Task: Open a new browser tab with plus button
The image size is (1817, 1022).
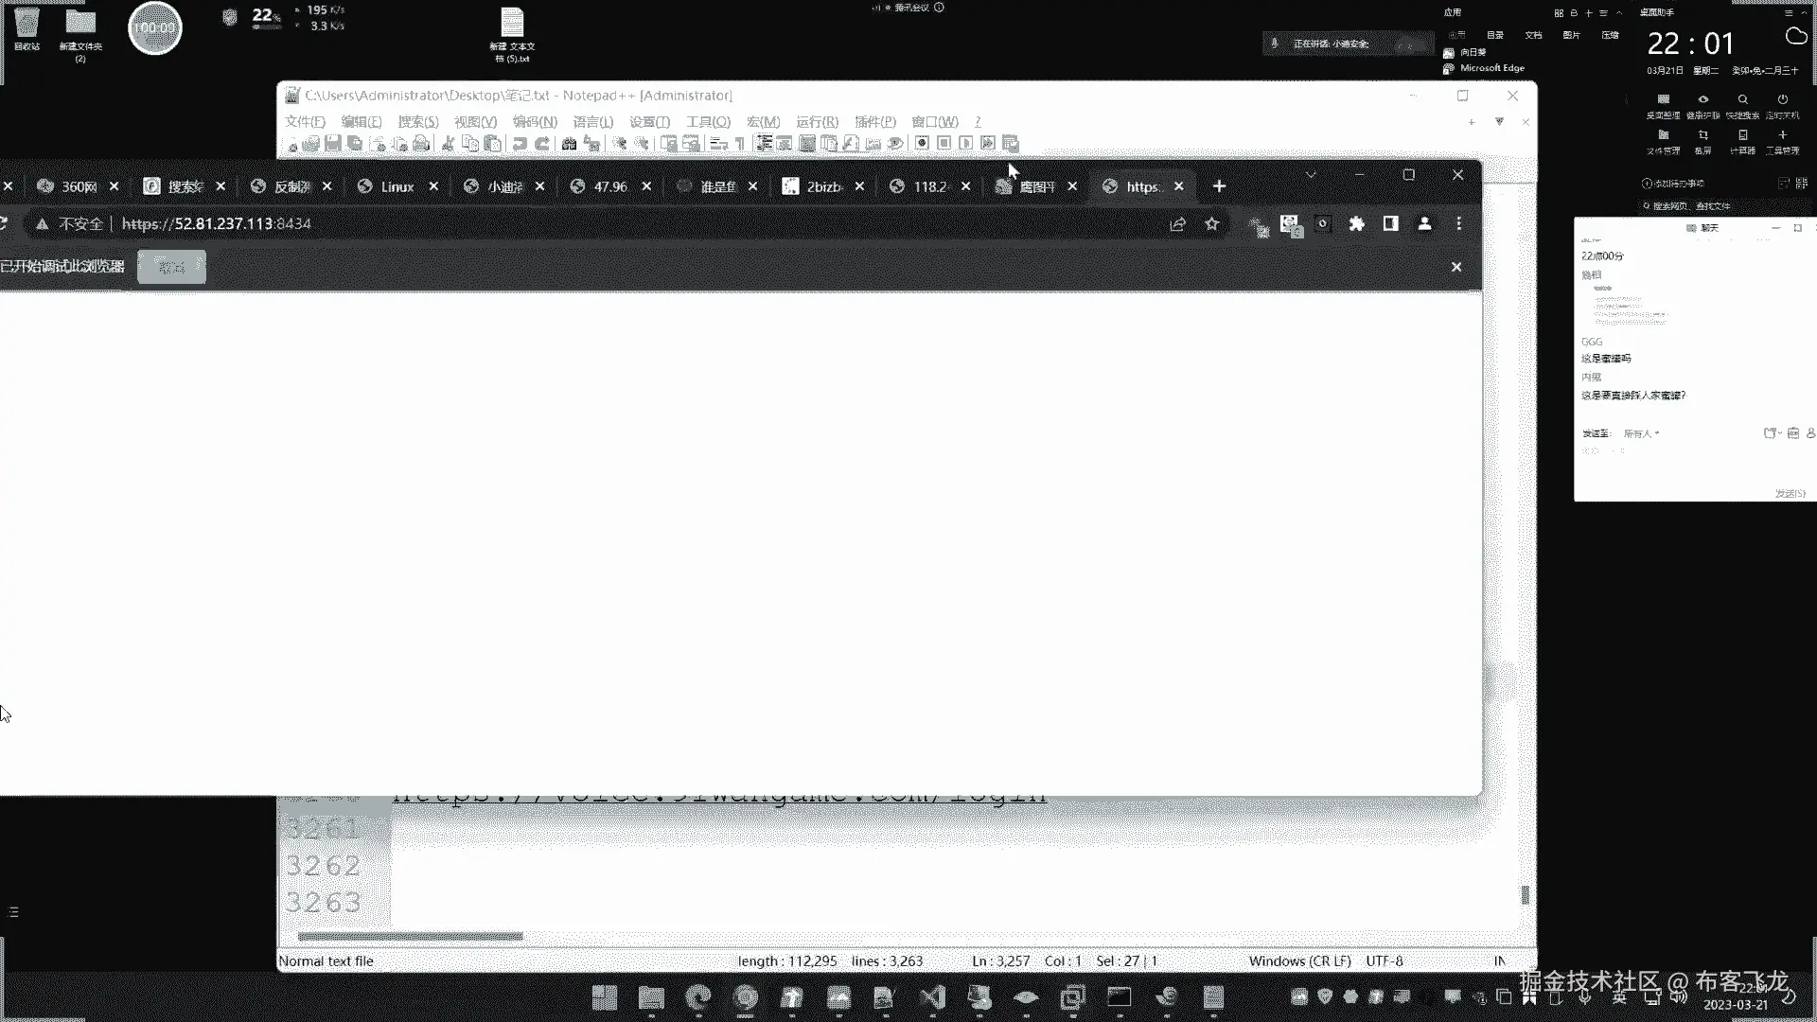Action: point(1219,186)
